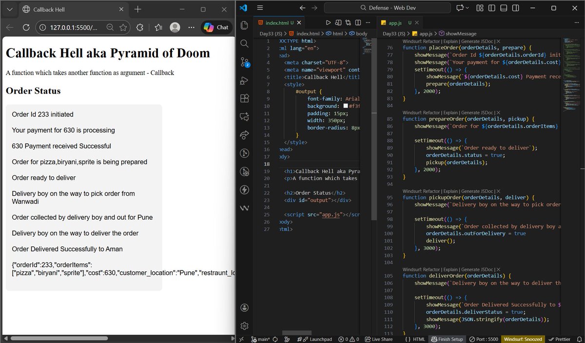Open Copilot Chat button in Edge
Viewport: 585px width, 343px height.
pos(216,27)
